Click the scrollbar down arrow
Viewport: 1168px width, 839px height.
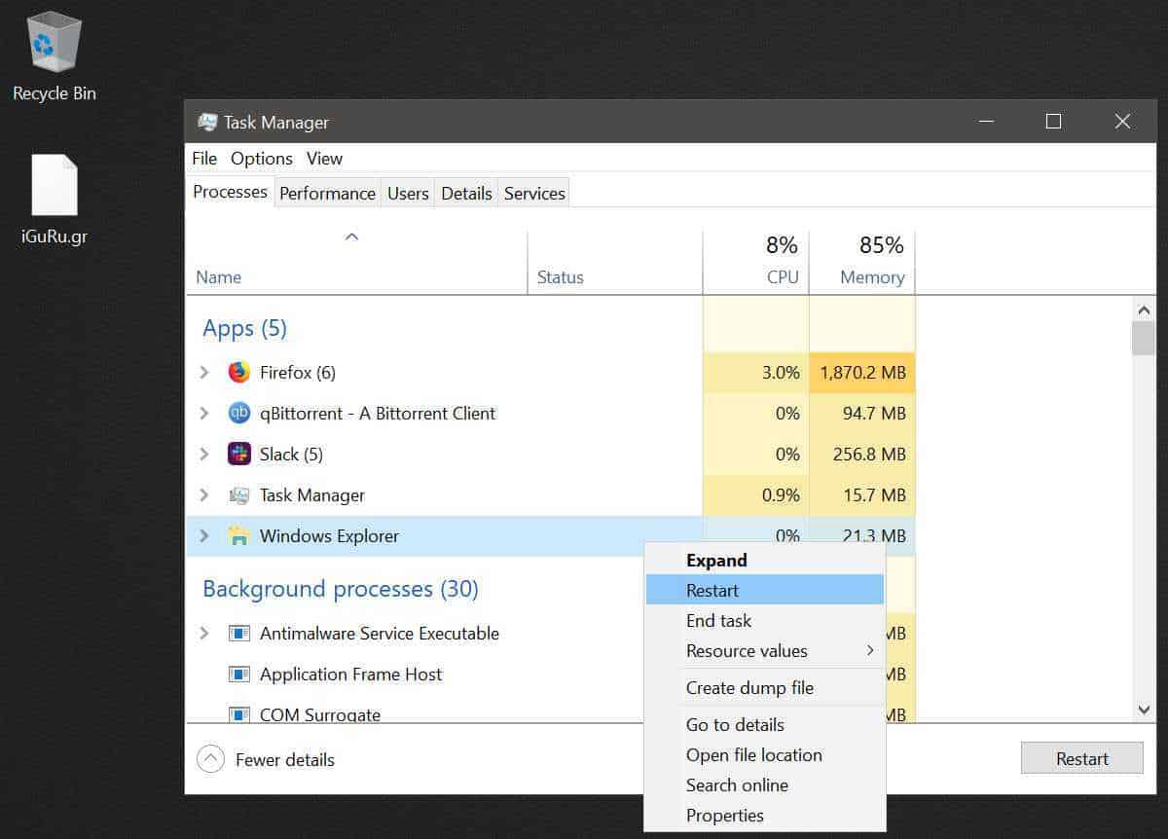point(1144,711)
